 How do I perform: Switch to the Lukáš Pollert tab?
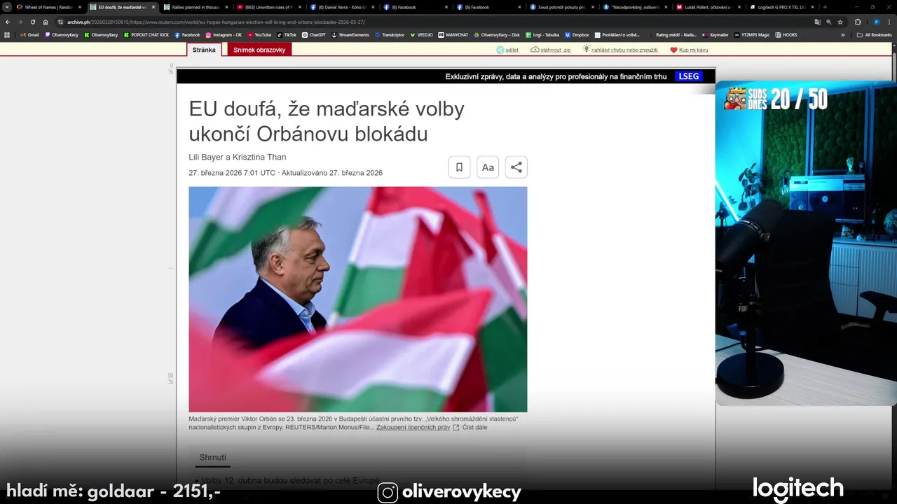[707, 7]
